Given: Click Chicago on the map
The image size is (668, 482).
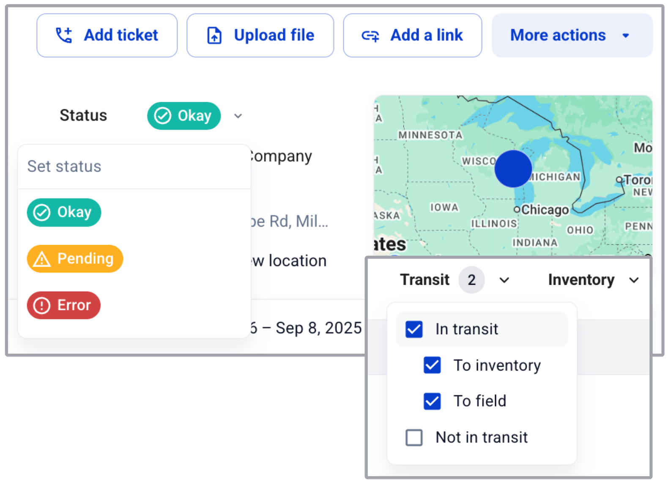Looking at the screenshot, I should point(545,210).
